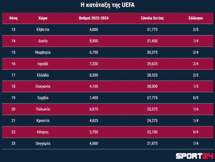Click Ουκρανία in the ranking
The image size is (215, 162).
43,86
